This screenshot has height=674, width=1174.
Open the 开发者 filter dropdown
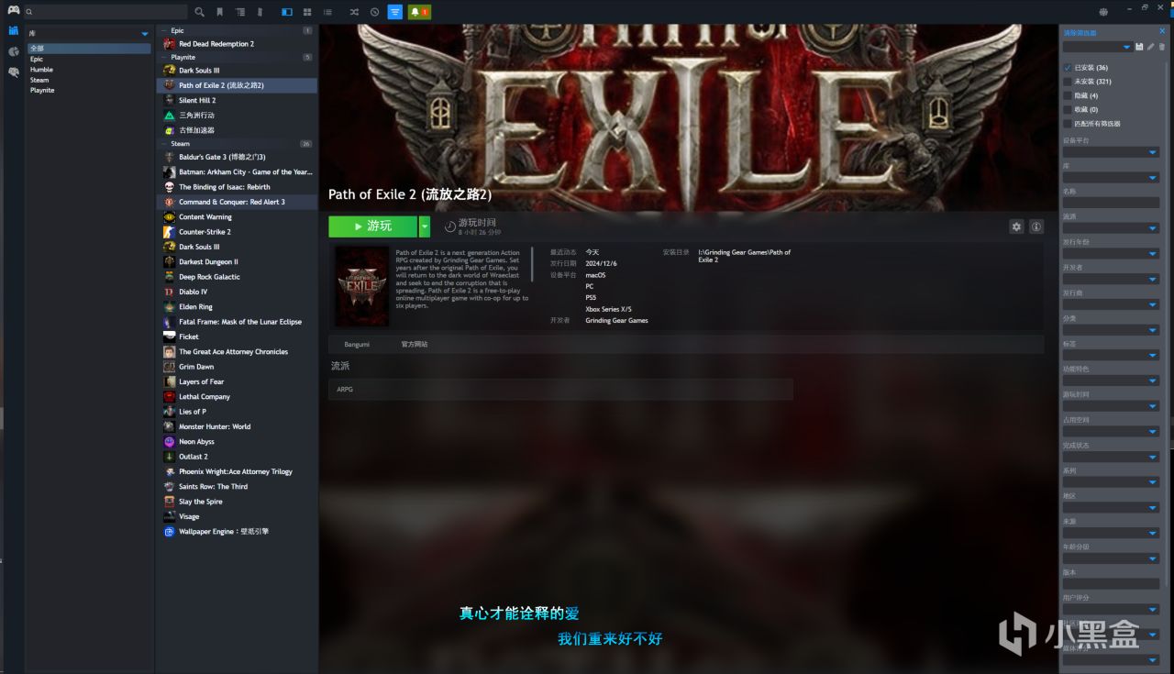pyautogui.click(x=1111, y=279)
